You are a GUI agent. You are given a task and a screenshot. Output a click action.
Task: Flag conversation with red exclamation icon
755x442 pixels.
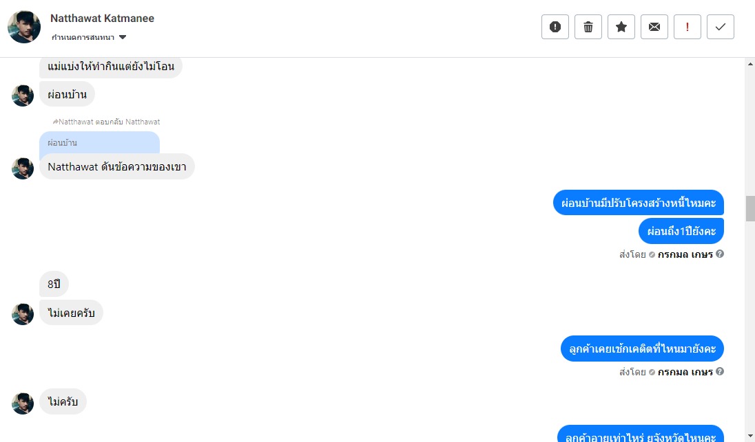[x=687, y=27]
